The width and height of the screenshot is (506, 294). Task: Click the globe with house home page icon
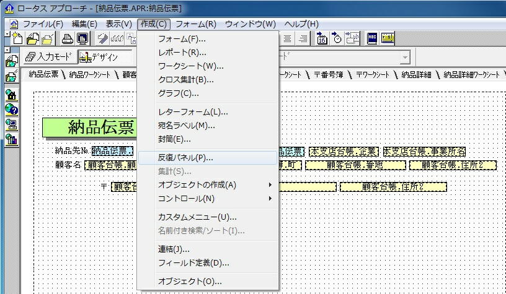[12, 95]
